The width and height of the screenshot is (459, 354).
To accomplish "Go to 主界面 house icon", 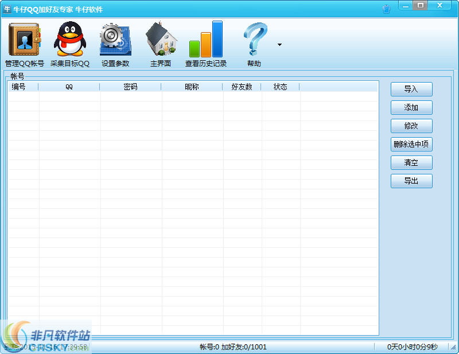I will [161, 38].
